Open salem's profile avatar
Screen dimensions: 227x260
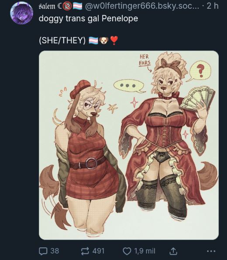21,13
